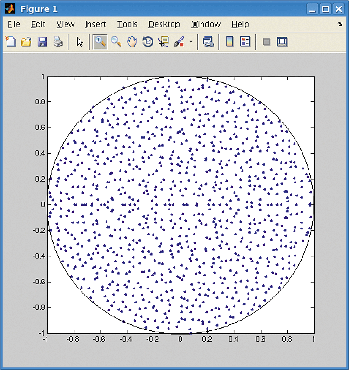Click Insert Legend button

(245, 42)
